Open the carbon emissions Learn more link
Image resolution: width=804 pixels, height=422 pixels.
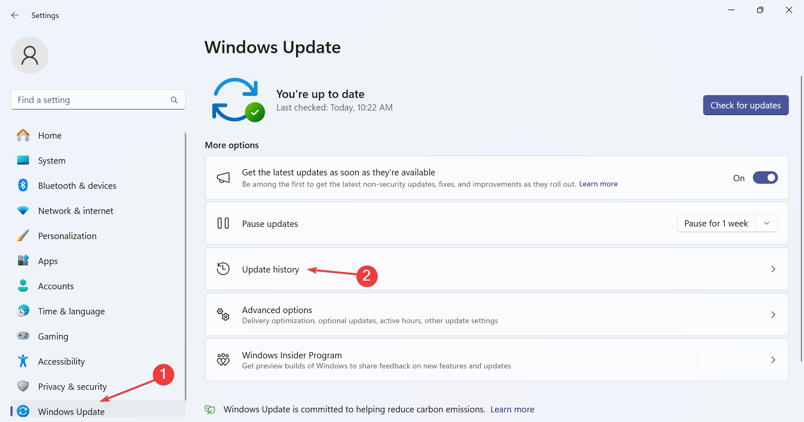click(x=512, y=409)
